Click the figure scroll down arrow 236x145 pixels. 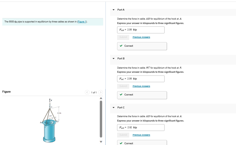point(101,142)
